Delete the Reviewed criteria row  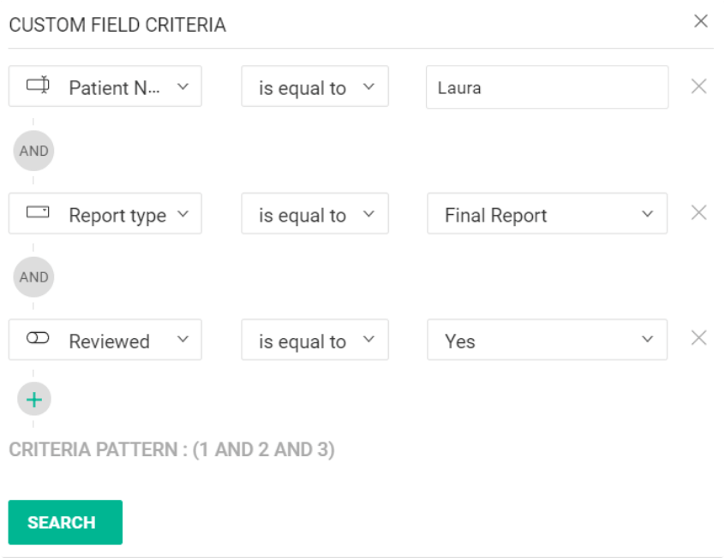[698, 339]
